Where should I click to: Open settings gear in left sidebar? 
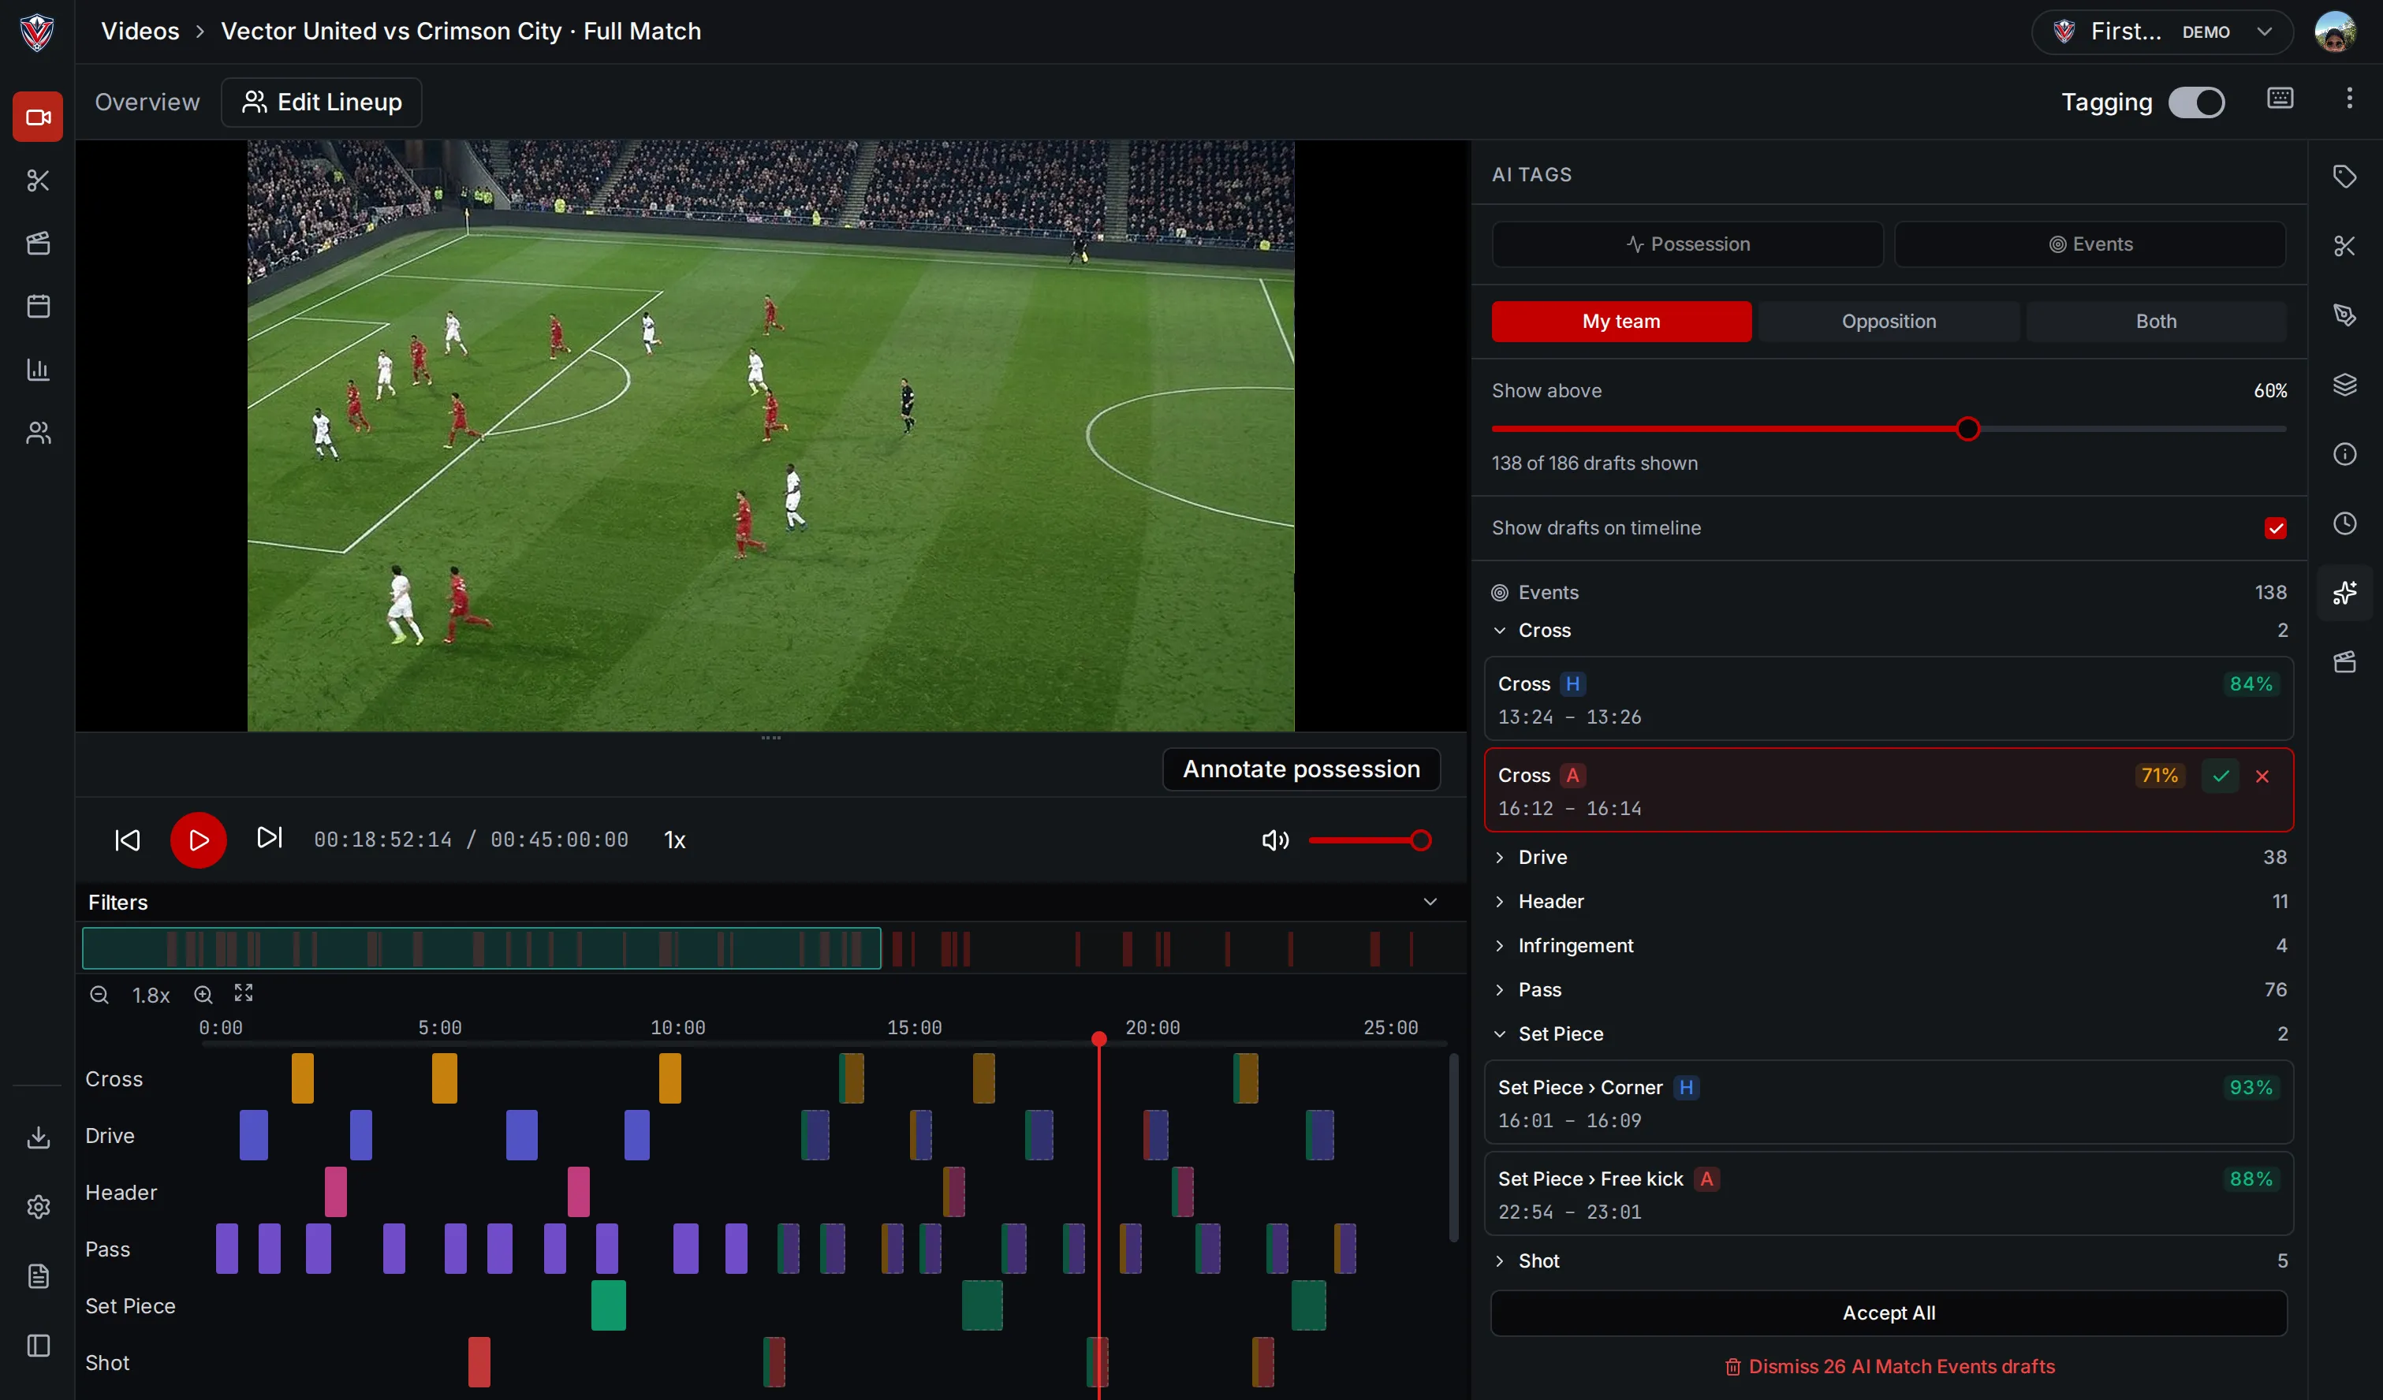tap(38, 1207)
